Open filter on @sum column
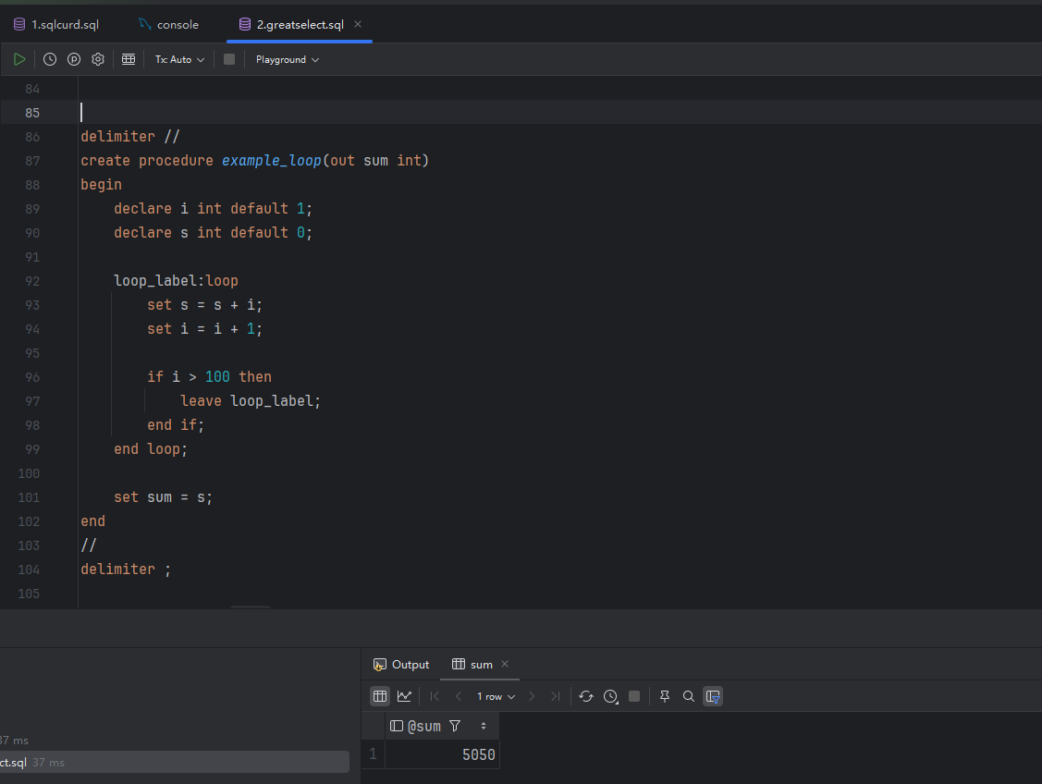The width and height of the screenshot is (1042, 784). pyautogui.click(x=455, y=726)
